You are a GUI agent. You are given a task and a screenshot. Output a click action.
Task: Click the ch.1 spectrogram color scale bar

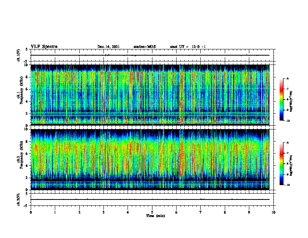tap(282, 100)
